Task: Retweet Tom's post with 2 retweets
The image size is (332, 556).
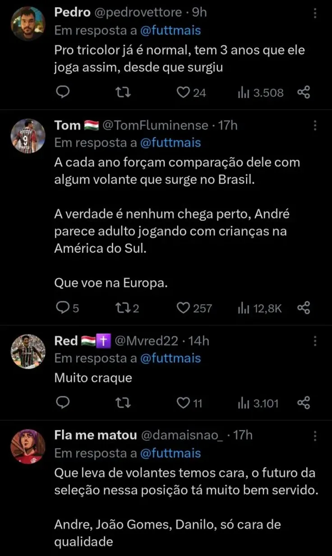Action: pyautogui.click(x=122, y=308)
